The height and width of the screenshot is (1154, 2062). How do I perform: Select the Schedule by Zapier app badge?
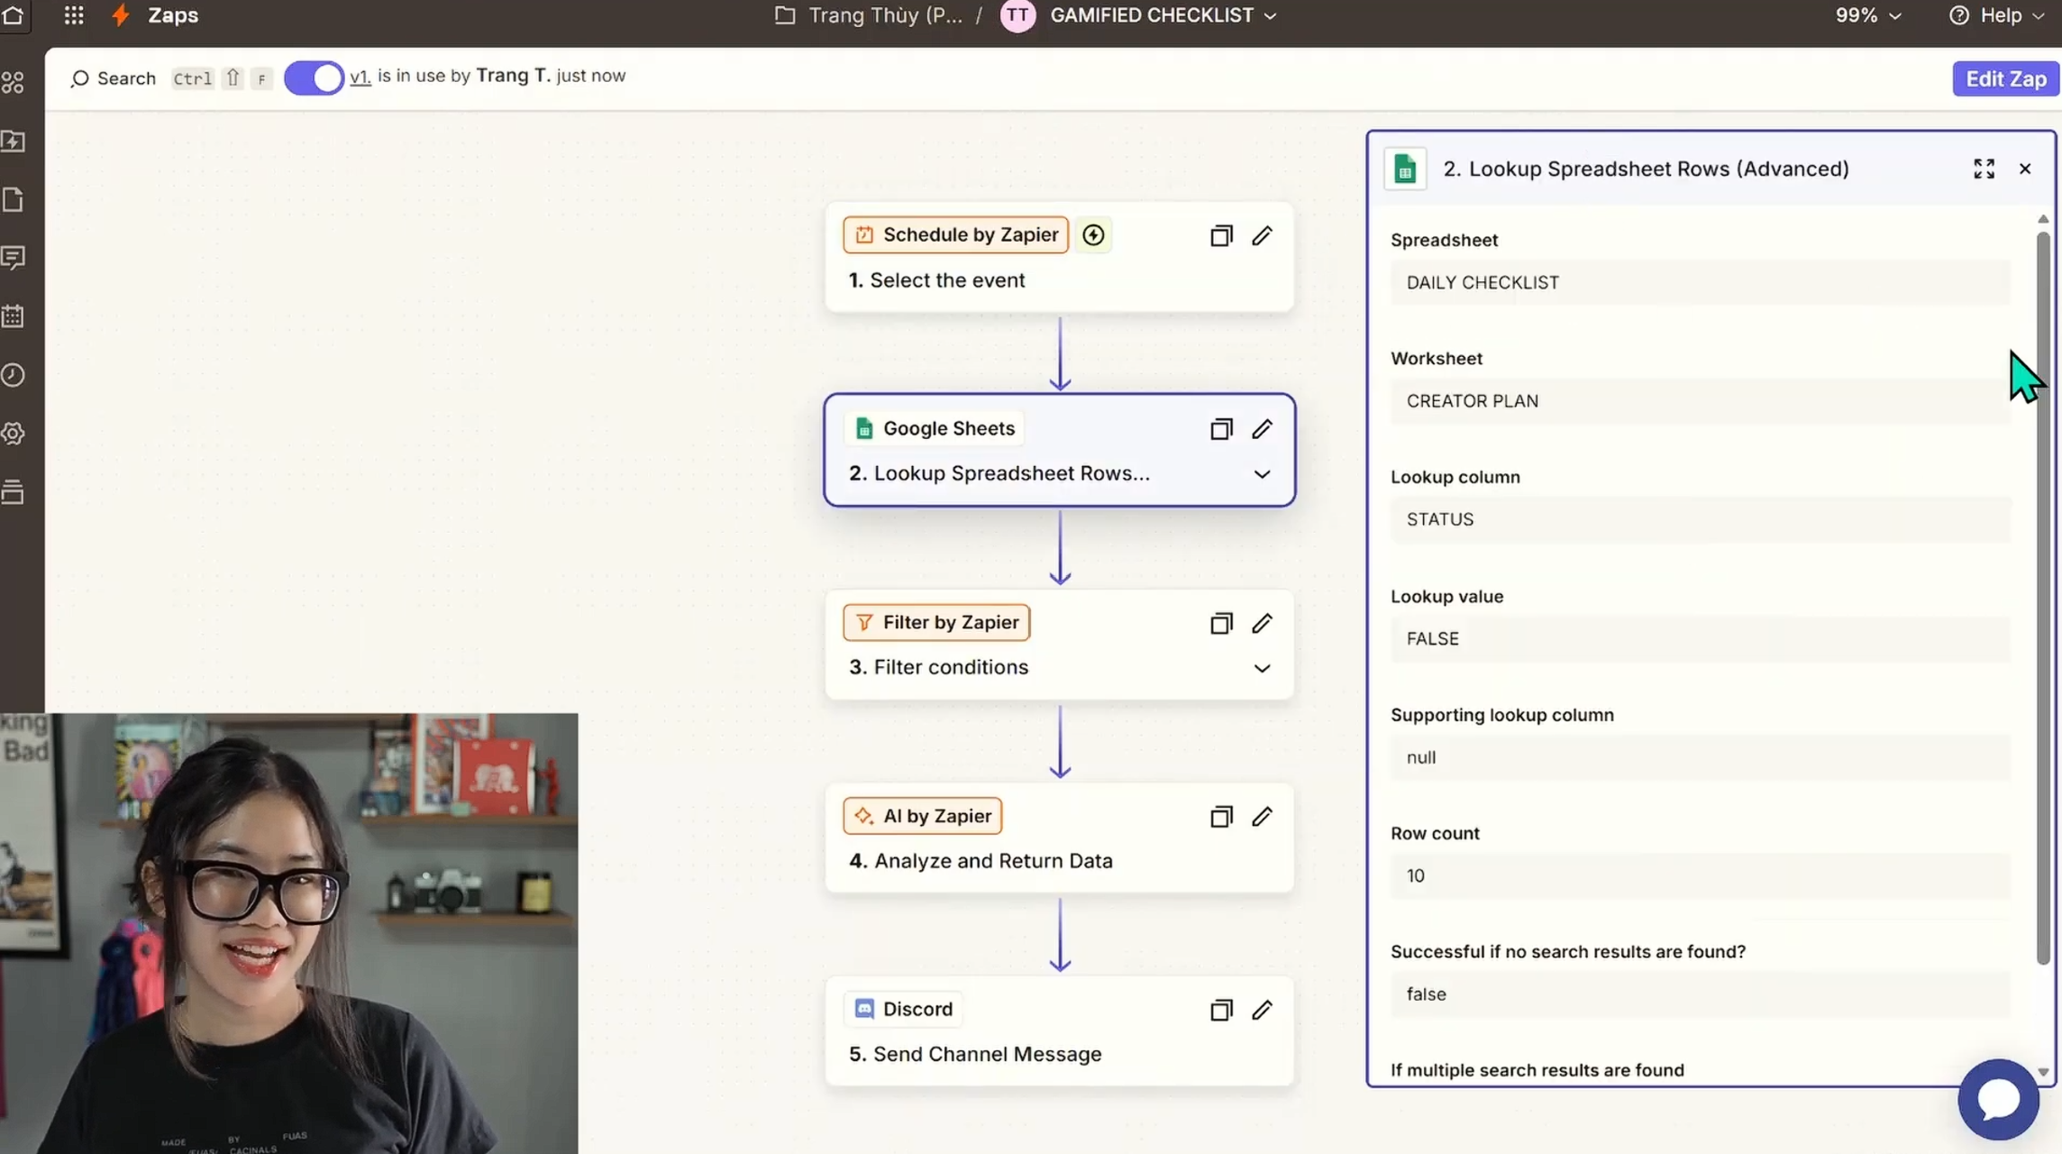click(955, 235)
